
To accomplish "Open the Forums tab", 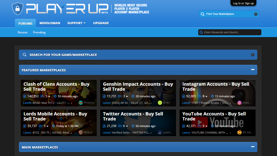I will 26,23.
